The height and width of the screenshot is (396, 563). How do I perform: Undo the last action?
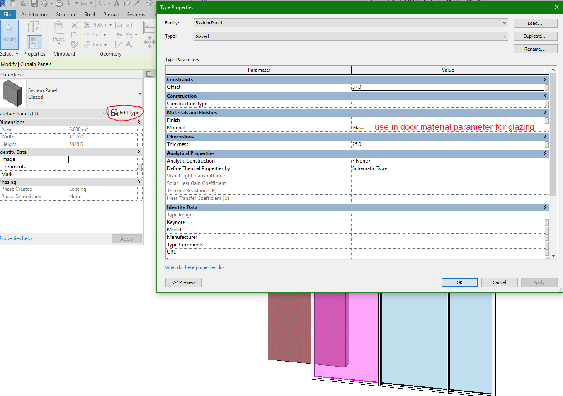tap(69, 4)
